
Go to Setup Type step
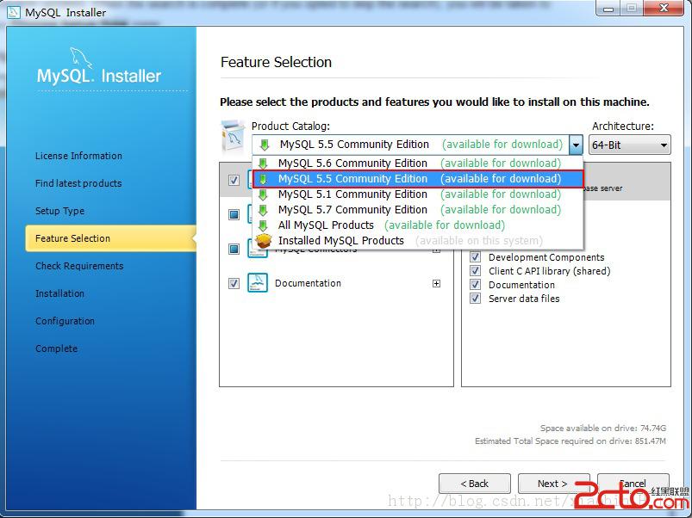point(59,211)
